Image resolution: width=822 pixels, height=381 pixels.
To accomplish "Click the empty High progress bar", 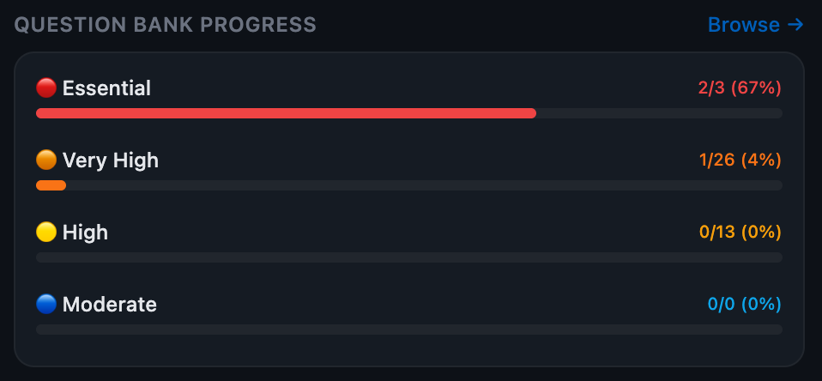I will (408, 257).
